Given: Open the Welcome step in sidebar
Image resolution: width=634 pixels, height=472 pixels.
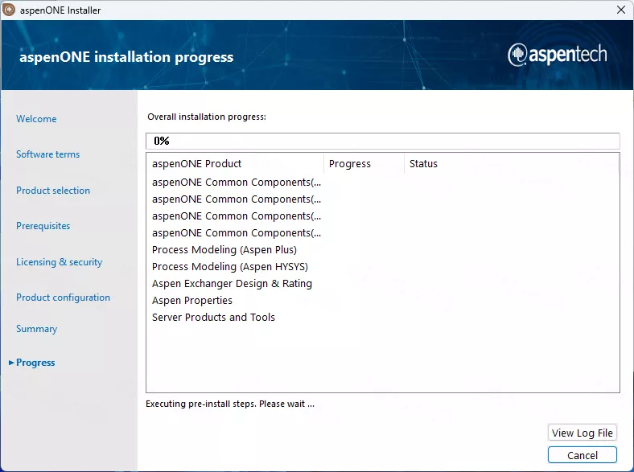Looking at the screenshot, I should click(36, 119).
